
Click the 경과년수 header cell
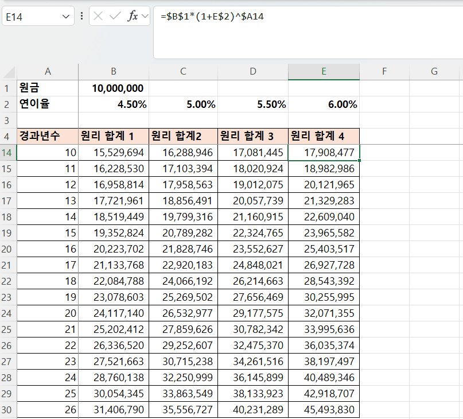[48, 137]
